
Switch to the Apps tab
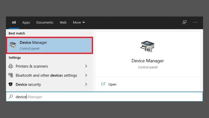click(x=26, y=23)
